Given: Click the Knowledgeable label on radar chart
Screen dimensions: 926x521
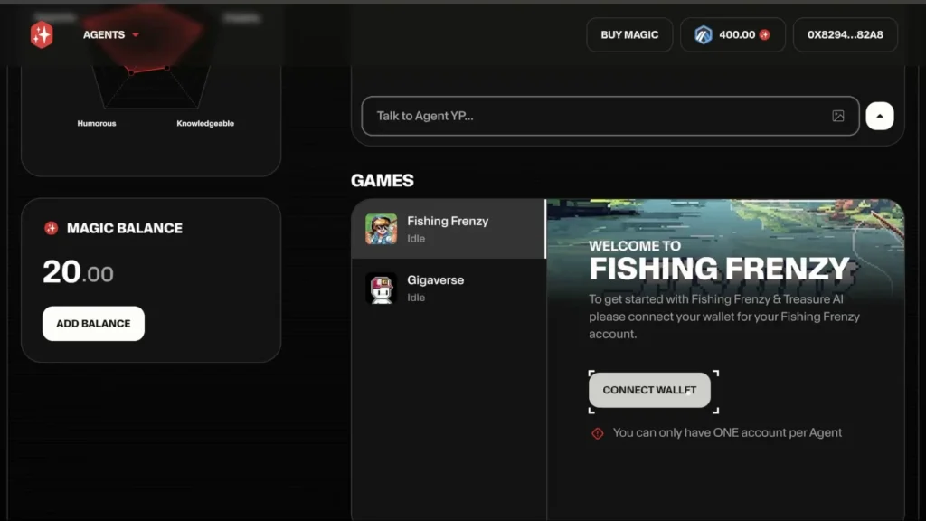Looking at the screenshot, I should coord(205,123).
